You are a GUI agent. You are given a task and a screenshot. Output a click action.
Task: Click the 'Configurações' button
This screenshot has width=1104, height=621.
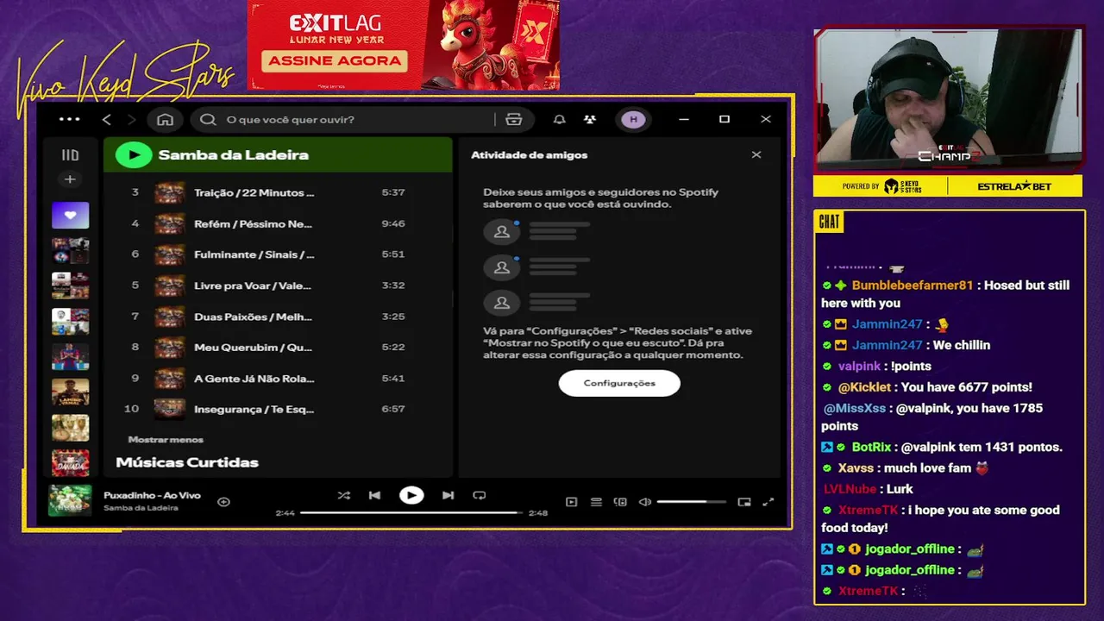619,383
